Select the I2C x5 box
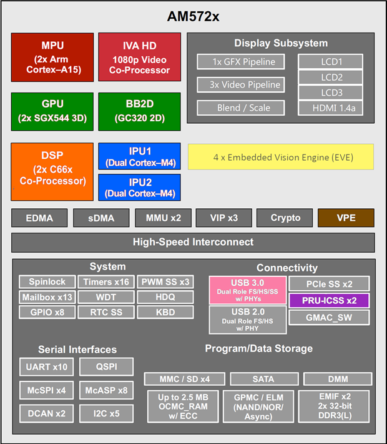 [x=106, y=413]
